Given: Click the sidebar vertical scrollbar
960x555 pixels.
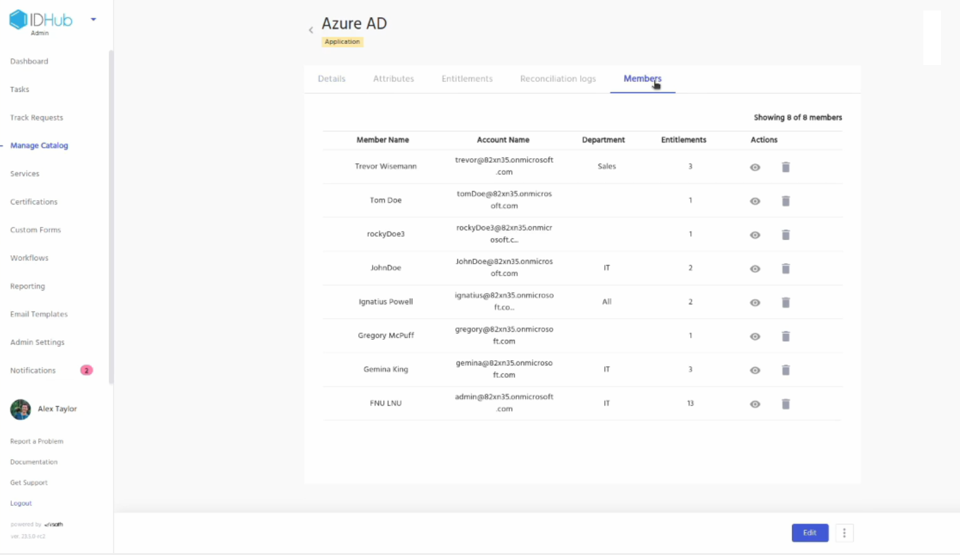Looking at the screenshot, I should [x=111, y=216].
